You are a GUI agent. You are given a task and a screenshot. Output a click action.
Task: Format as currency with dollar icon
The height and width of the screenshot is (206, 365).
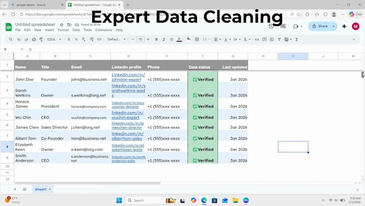[69, 39]
